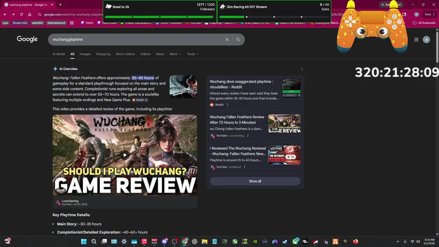
Task: Select the All results tab
Action: pyautogui.click(x=72, y=54)
